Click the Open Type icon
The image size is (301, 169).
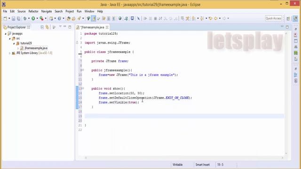point(69,18)
